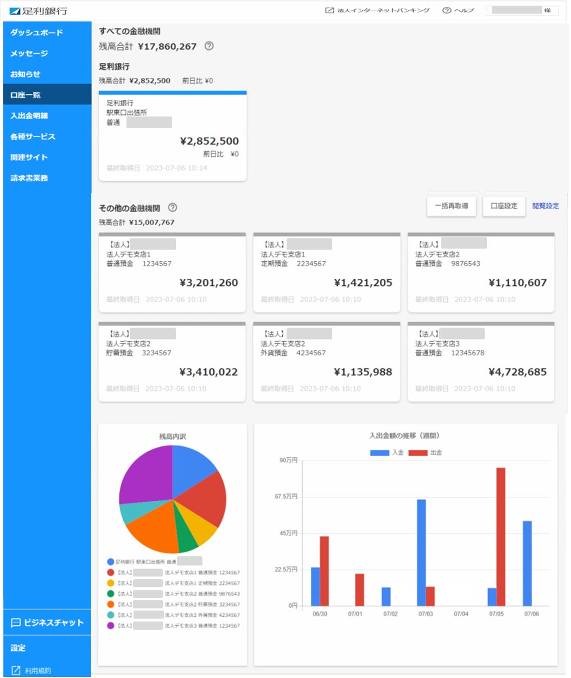This screenshot has height=678, width=571.
Task: Open the 足利銀行 駅東口出張所 account card
Action: point(173,136)
